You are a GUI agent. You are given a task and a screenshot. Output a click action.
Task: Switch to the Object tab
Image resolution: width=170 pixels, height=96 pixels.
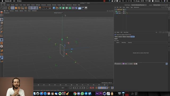(x=124, y=37)
